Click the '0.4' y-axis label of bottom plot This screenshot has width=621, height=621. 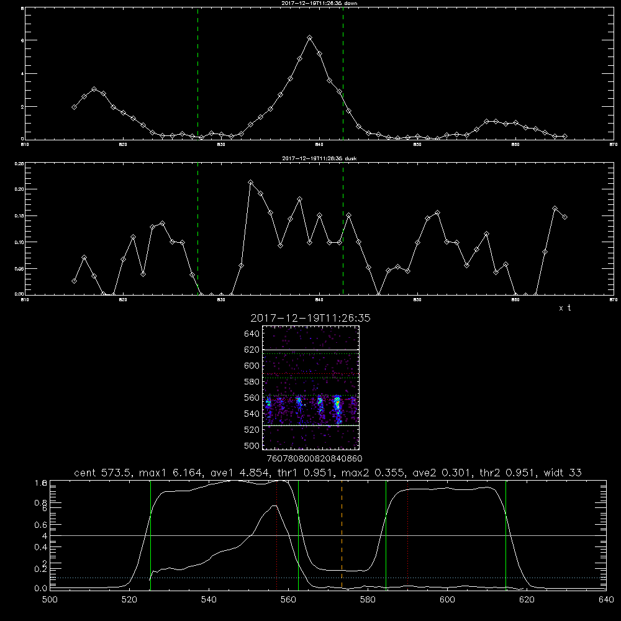click(41, 547)
